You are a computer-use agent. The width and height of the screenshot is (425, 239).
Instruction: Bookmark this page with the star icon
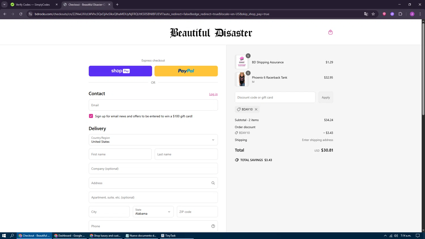pos(373,14)
